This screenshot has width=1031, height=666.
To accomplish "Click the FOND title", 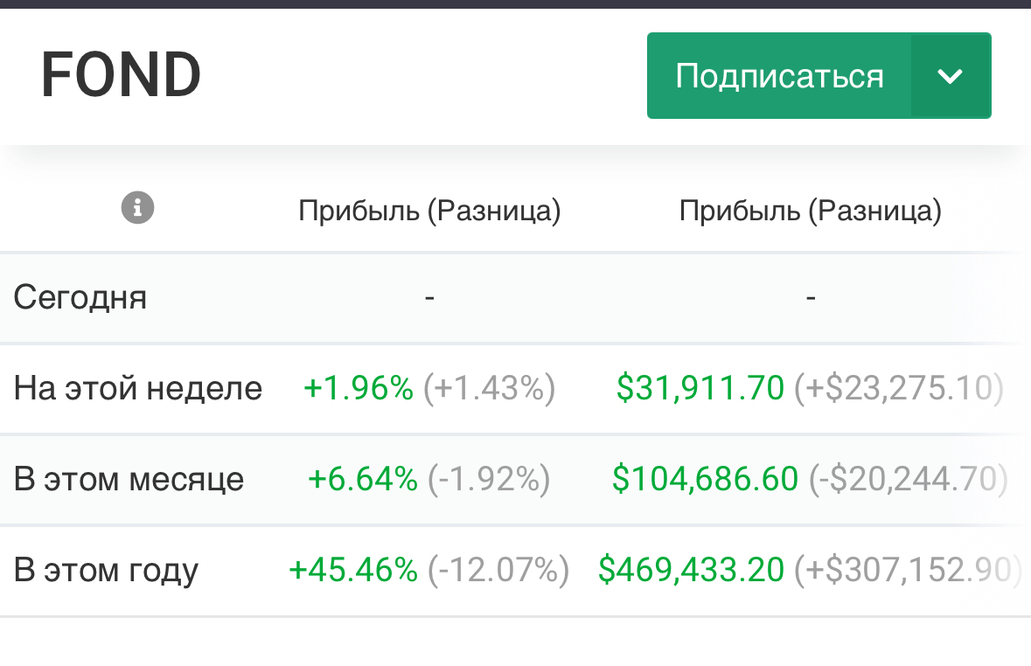I will [122, 75].
